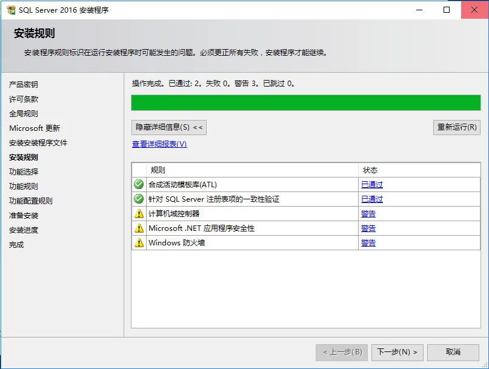489x369 pixels.
Task: Open 警告 link for Windows 防火墙
Action: tap(368, 243)
